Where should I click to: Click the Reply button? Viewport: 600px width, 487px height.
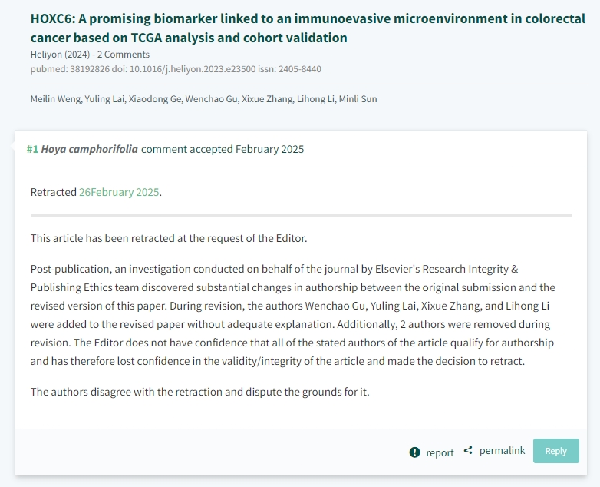click(555, 451)
